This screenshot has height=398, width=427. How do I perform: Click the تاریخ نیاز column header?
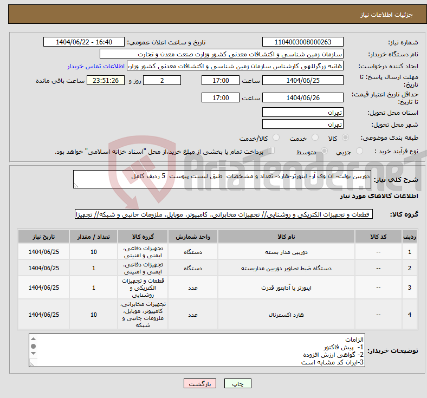43,237
